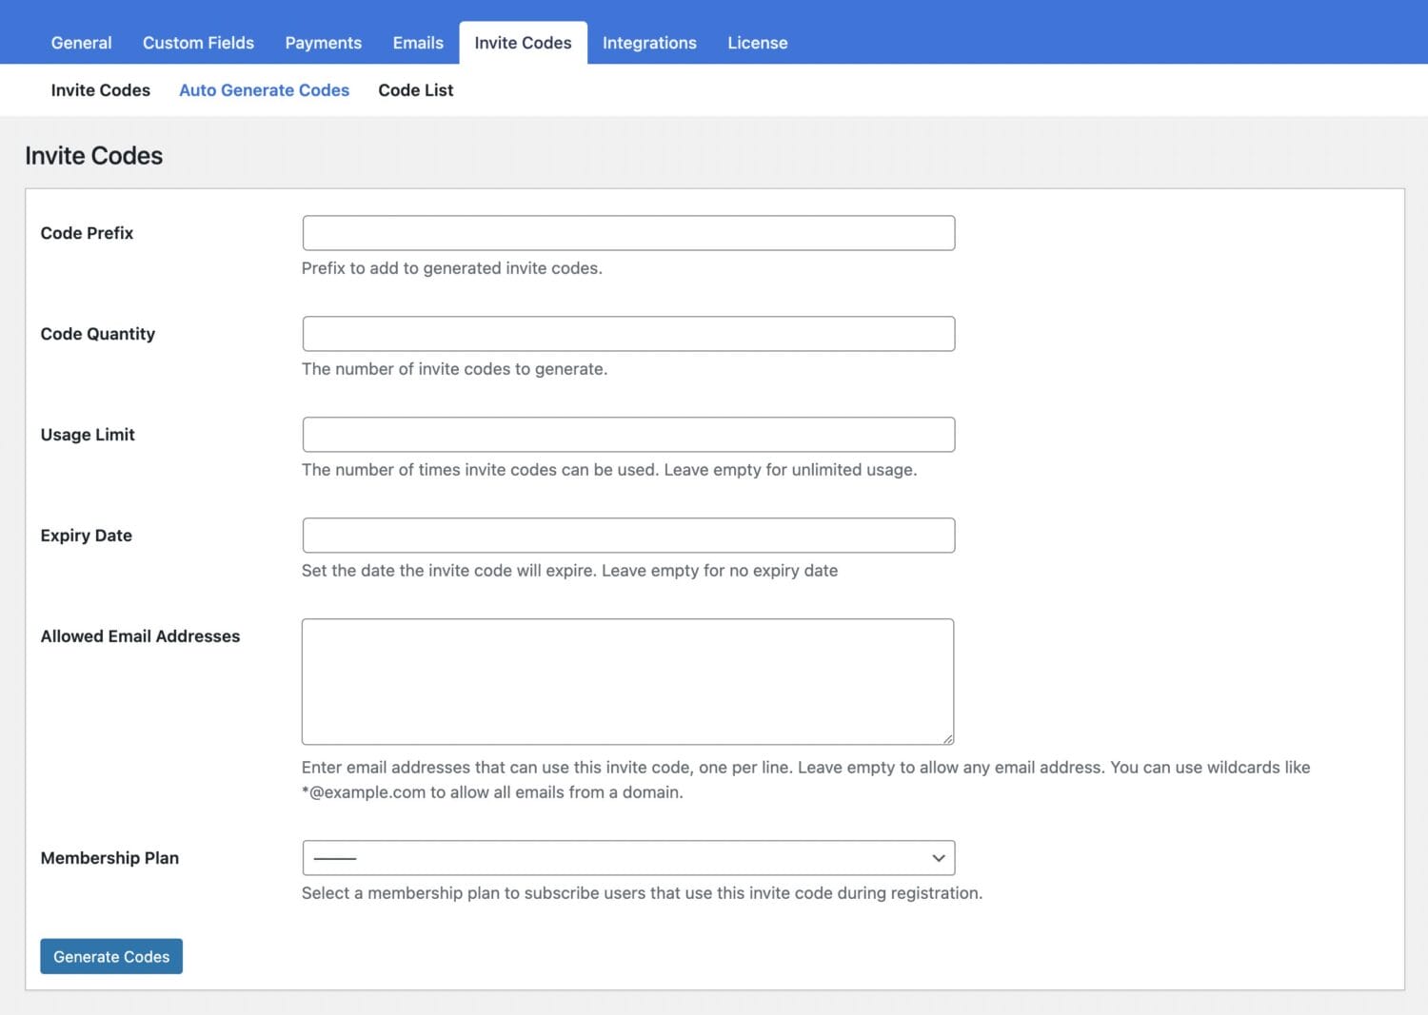
Task: Switch to the Integrations tab
Action: [x=649, y=43]
